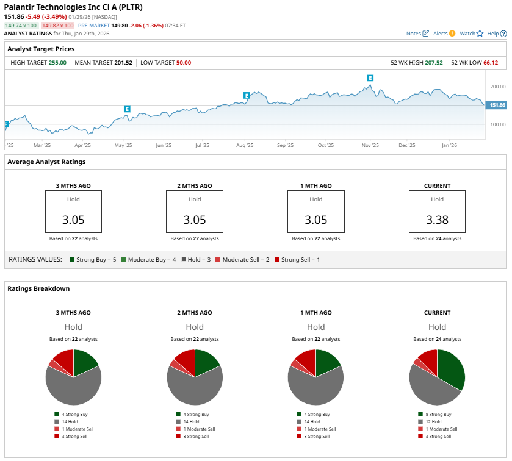This screenshot has width=512, height=461.
Task: Click the earnings marker at chart's left edge
Action: click(6, 124)
